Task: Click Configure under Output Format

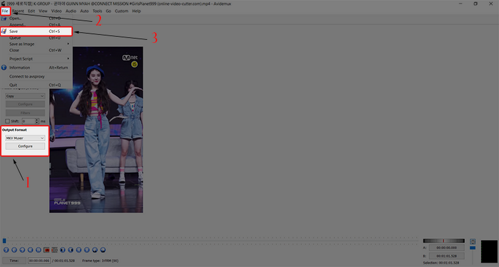Action: point(25,146)
